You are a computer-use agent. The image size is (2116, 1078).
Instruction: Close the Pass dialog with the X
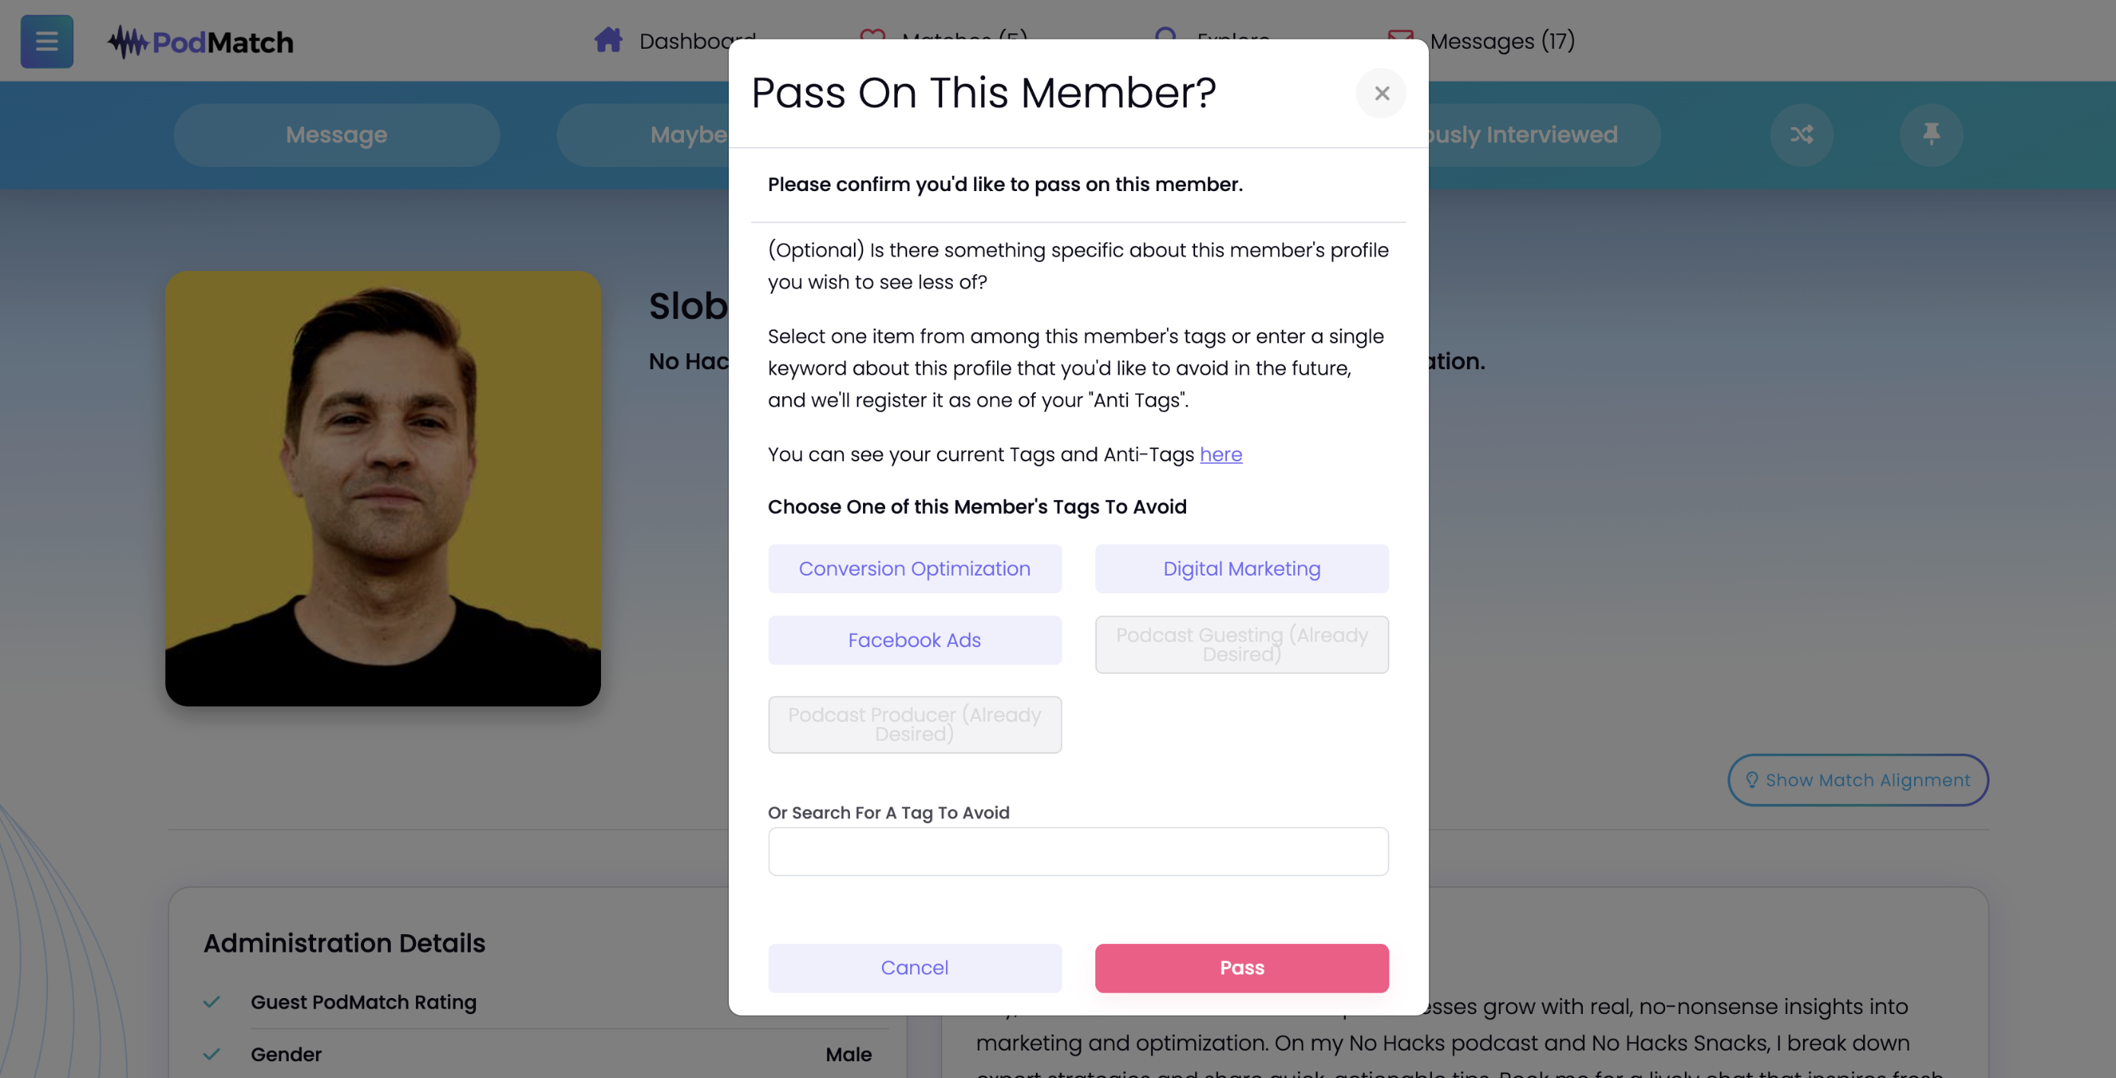coord(1381,93)
